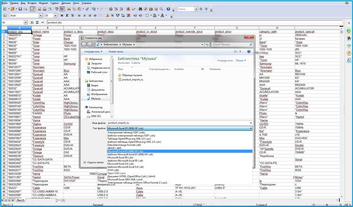
Task: Click the Print icon in toolbar
Action: (x=45, y=9)
